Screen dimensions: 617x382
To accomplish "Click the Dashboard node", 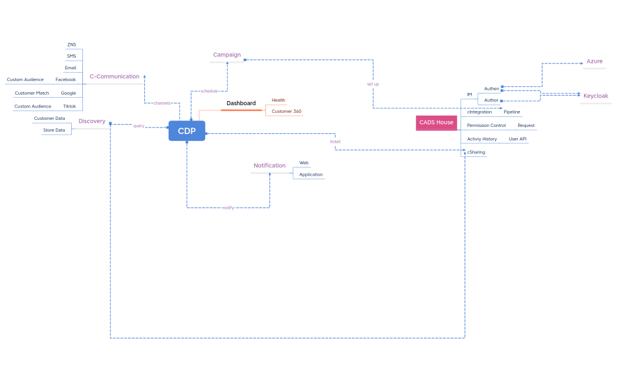I will pos(241,103).
